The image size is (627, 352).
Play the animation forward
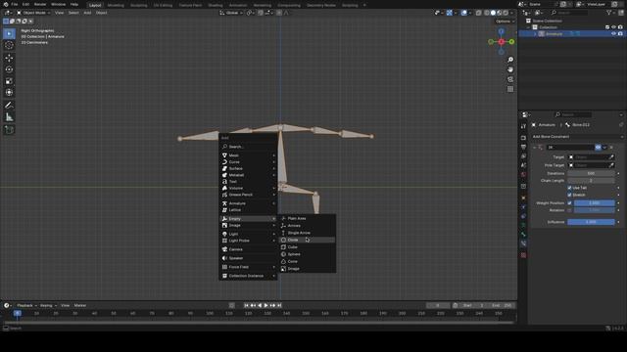pyautogui.click(x=265, y=305)
